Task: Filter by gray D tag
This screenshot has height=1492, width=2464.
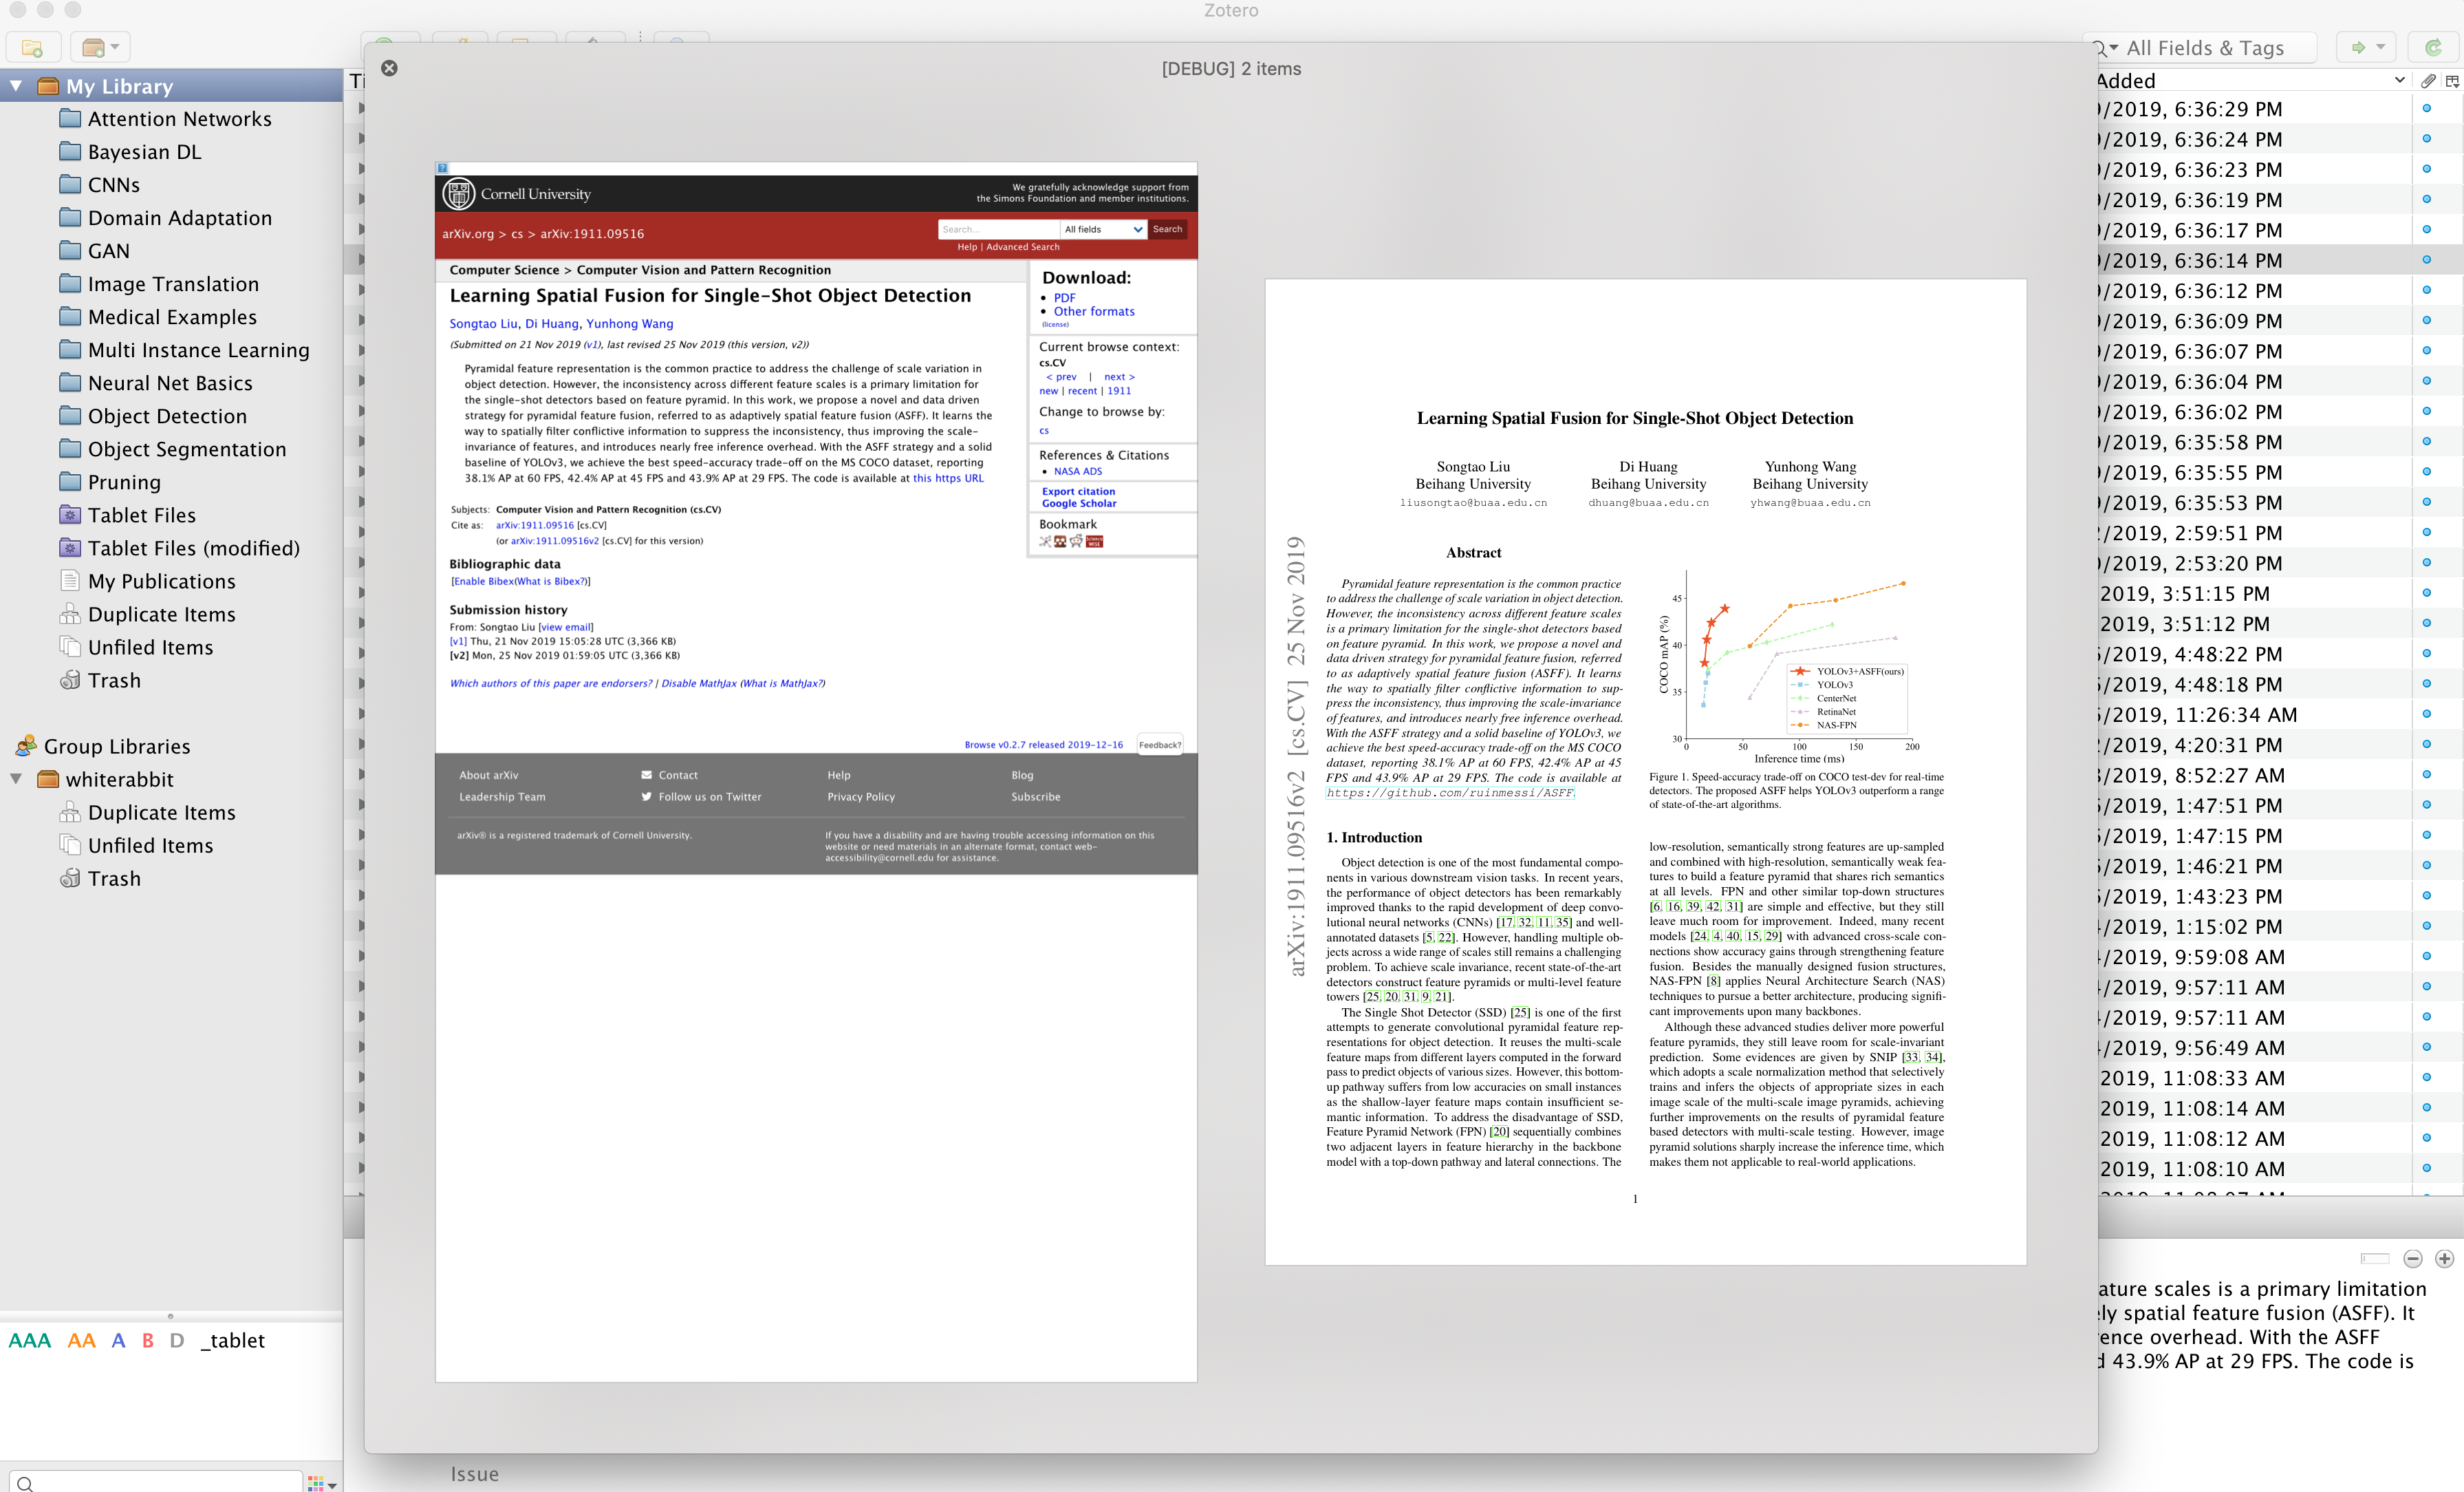Action: point(177,1340)
